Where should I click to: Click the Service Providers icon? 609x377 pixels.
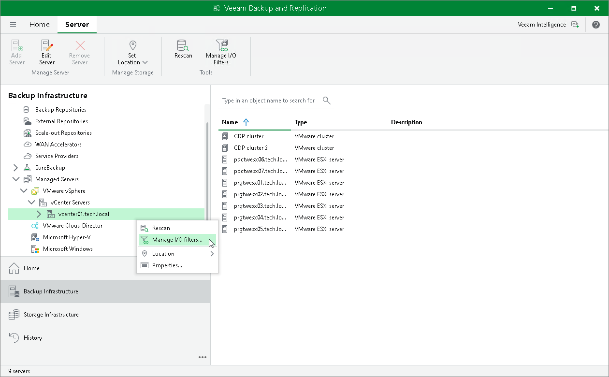click(27, 156)
